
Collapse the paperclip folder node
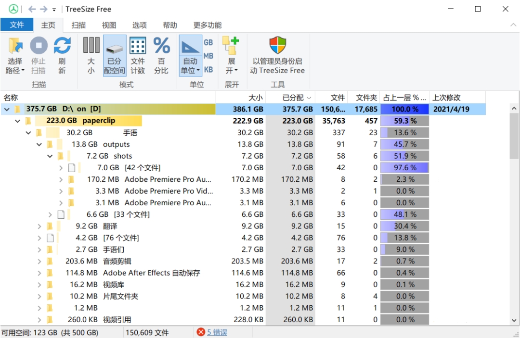(18, 121)
